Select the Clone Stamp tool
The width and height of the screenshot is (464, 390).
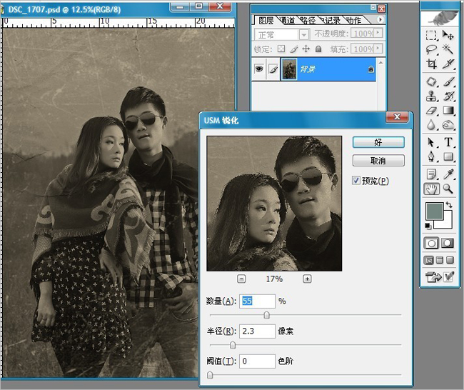[431, 96]
